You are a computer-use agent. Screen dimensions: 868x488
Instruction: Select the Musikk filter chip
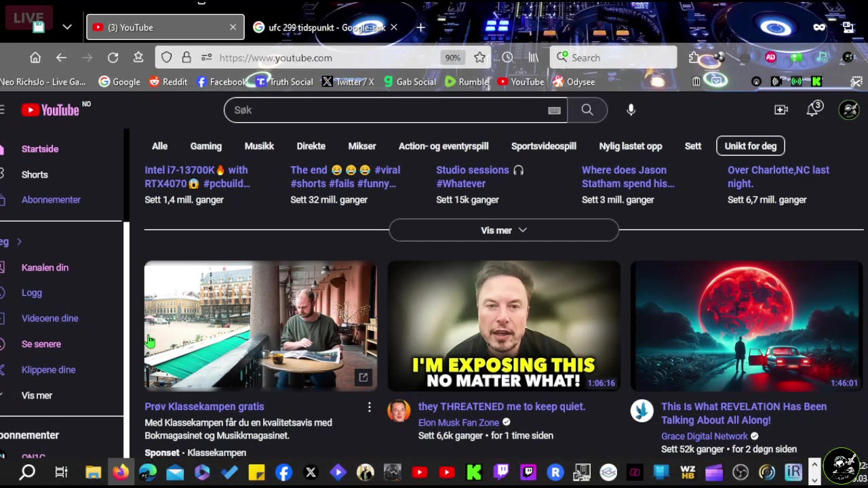[x=259, y=146]
